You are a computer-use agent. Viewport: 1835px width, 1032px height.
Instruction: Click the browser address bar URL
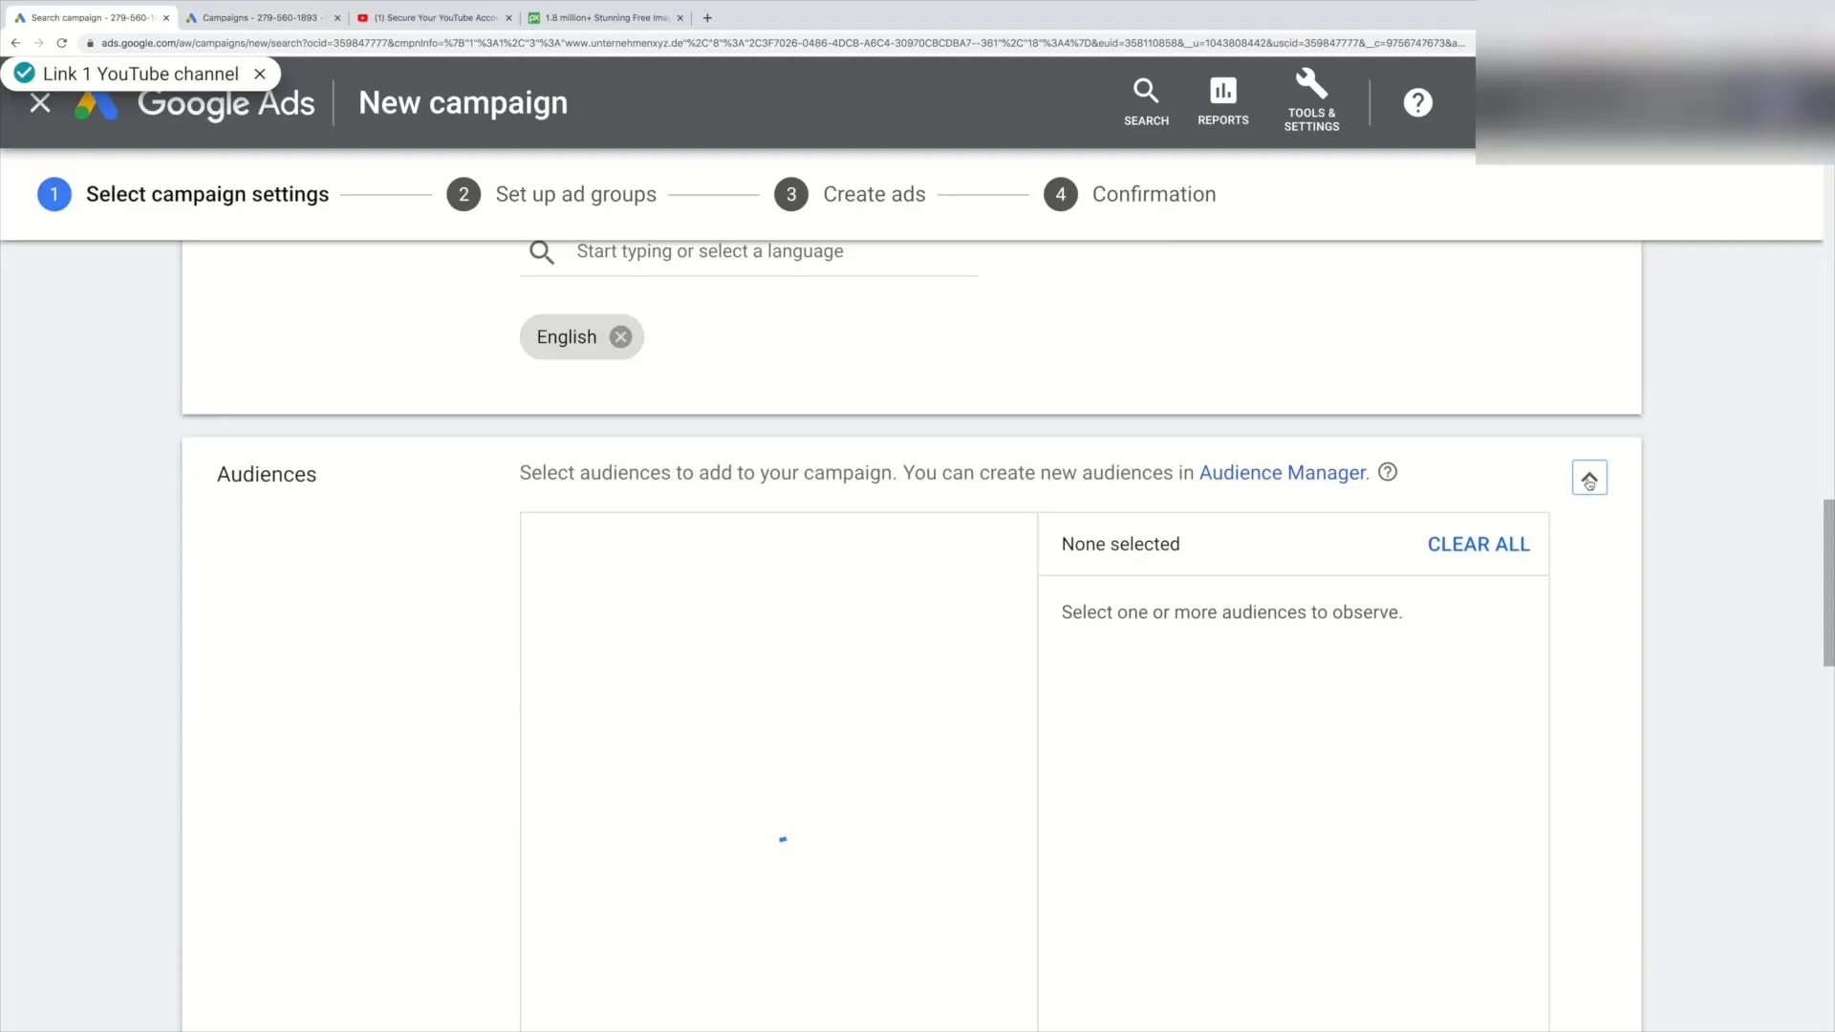782,43
